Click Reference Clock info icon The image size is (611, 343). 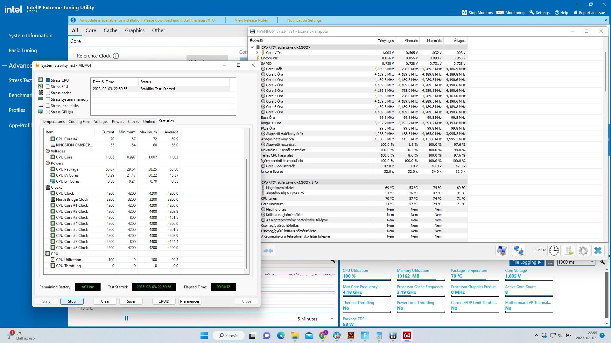click(x=116, y=56)
